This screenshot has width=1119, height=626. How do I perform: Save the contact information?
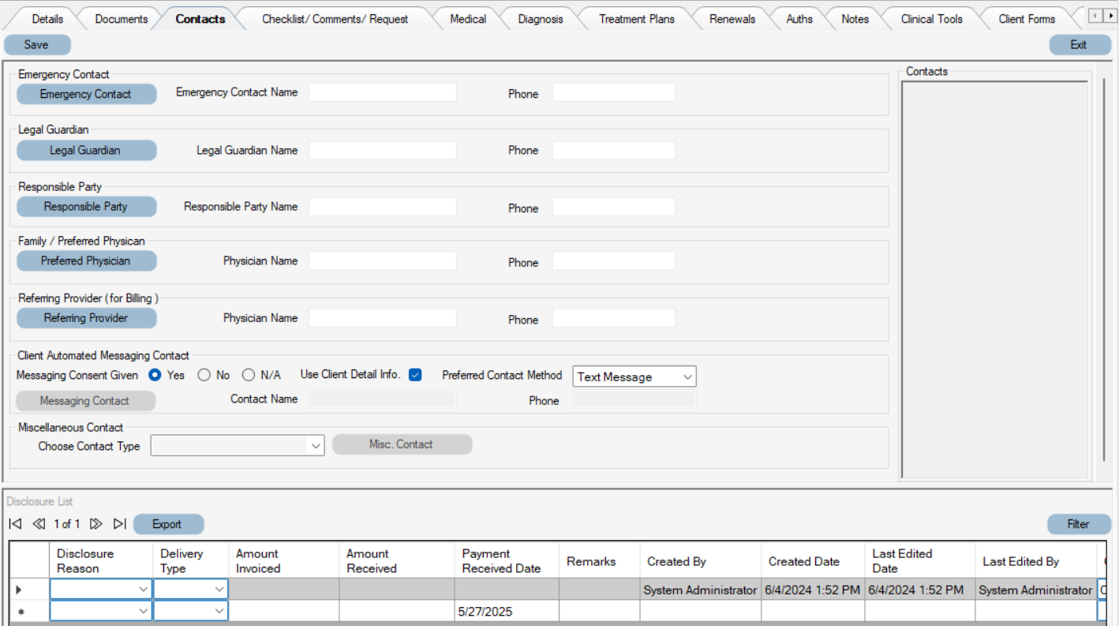36,44
